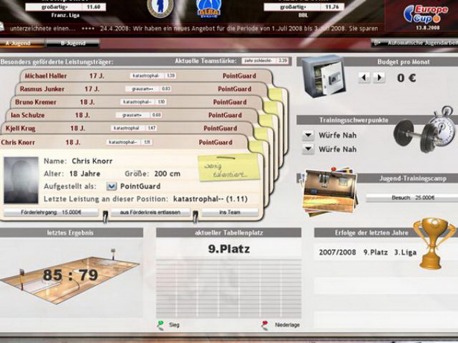Click the youth training camp photo
Screen dimensions: 458x343
click(330, 191)
